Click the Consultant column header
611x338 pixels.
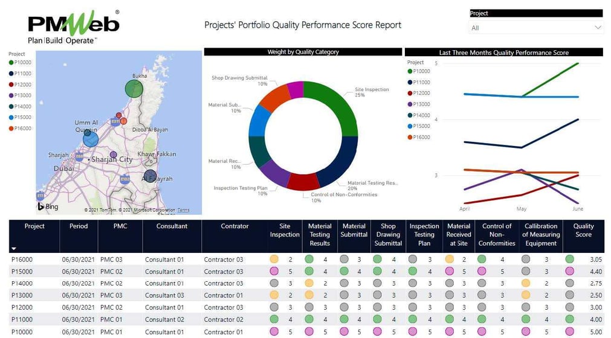point(172,226)
